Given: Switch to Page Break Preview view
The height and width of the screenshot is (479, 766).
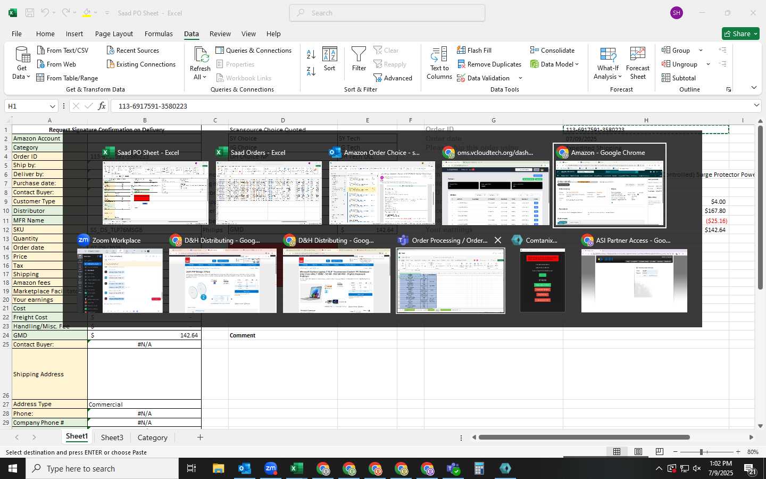Looking at the screenshot, I should (x=660, y=451).
